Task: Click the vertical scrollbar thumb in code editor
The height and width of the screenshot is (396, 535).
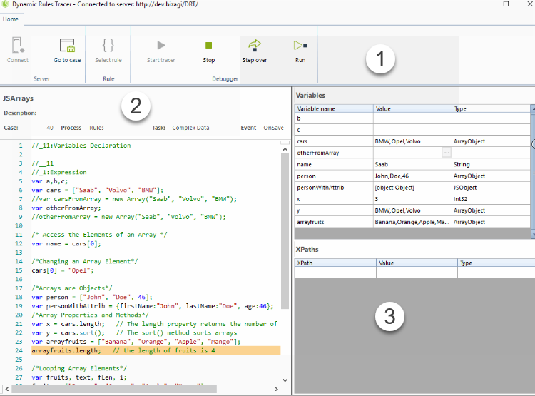Action: click(x=285, y=231)
